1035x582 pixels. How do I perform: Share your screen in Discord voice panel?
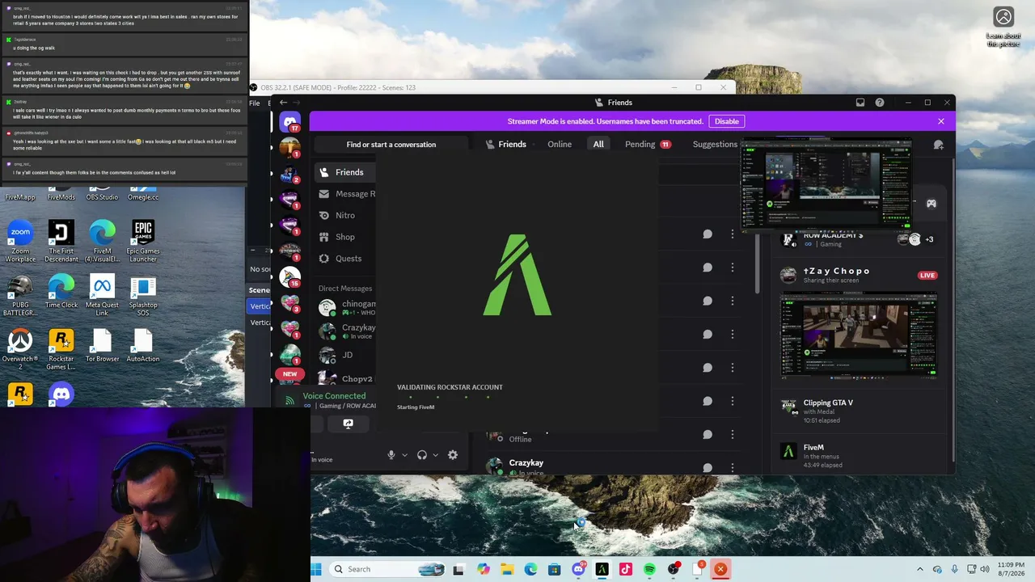(x=348, y=424)
